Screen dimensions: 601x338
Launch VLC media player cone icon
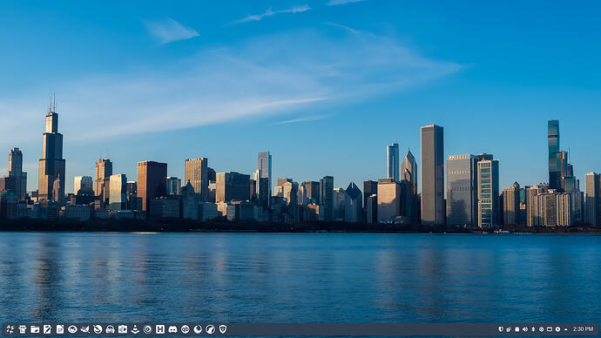point(135,329)
